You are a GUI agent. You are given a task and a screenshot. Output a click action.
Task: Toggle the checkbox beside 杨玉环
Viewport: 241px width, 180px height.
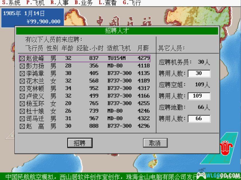point(22,103)
